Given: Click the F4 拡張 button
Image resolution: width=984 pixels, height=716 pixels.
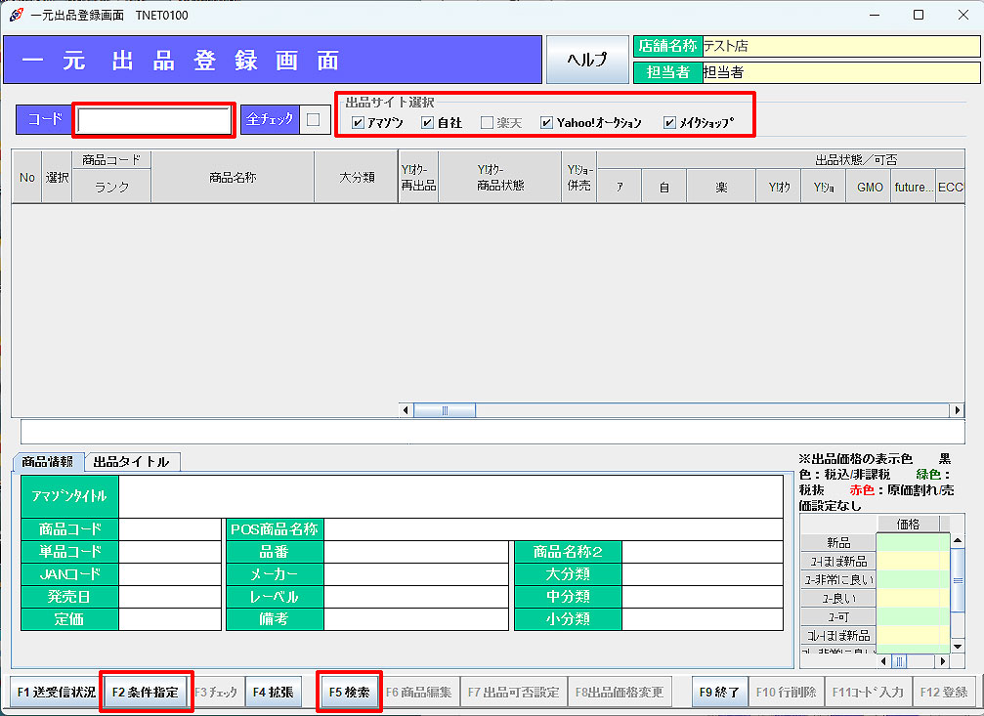Looking at the screenshot, I should pyautogui.click(x=273, y=692).
